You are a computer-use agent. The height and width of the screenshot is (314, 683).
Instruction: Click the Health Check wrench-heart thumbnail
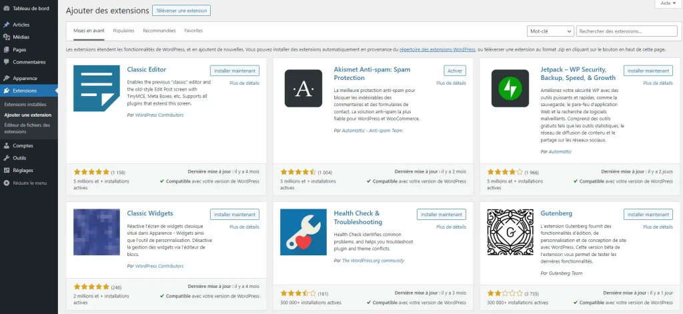click(303, 232)
